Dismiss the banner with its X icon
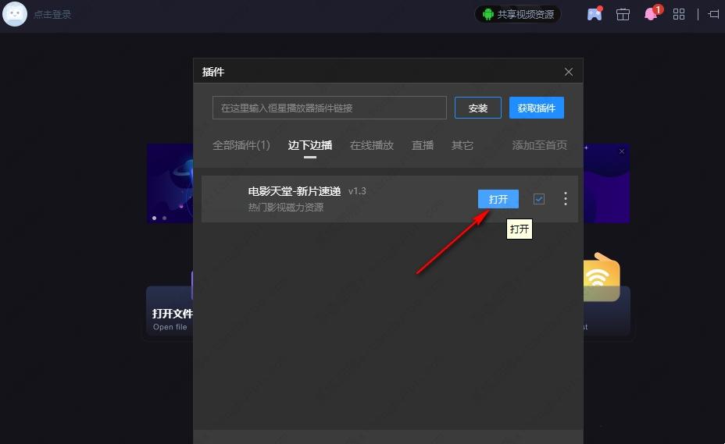 pos(622,151)
